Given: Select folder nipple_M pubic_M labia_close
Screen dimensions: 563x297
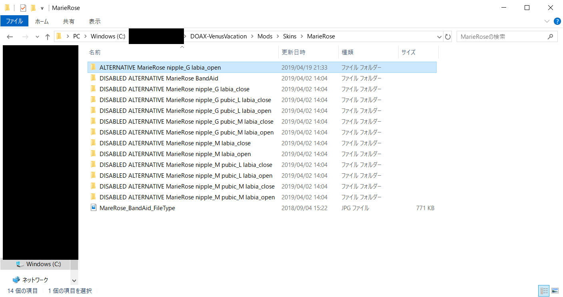Looking at the screenshot, I should point(262,186).
